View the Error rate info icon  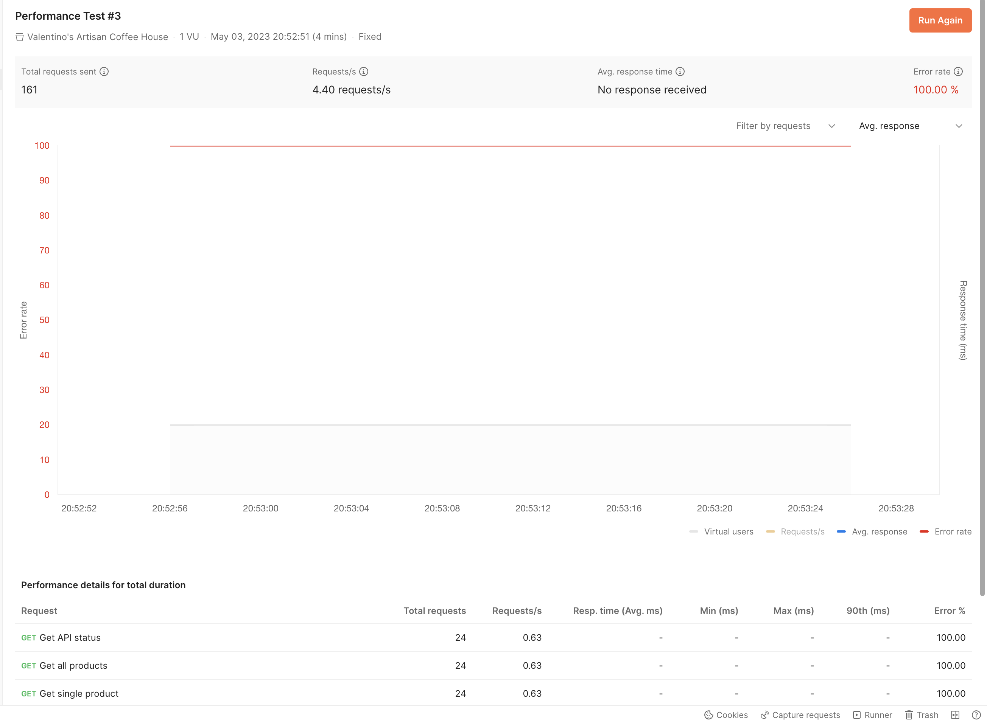959,71
